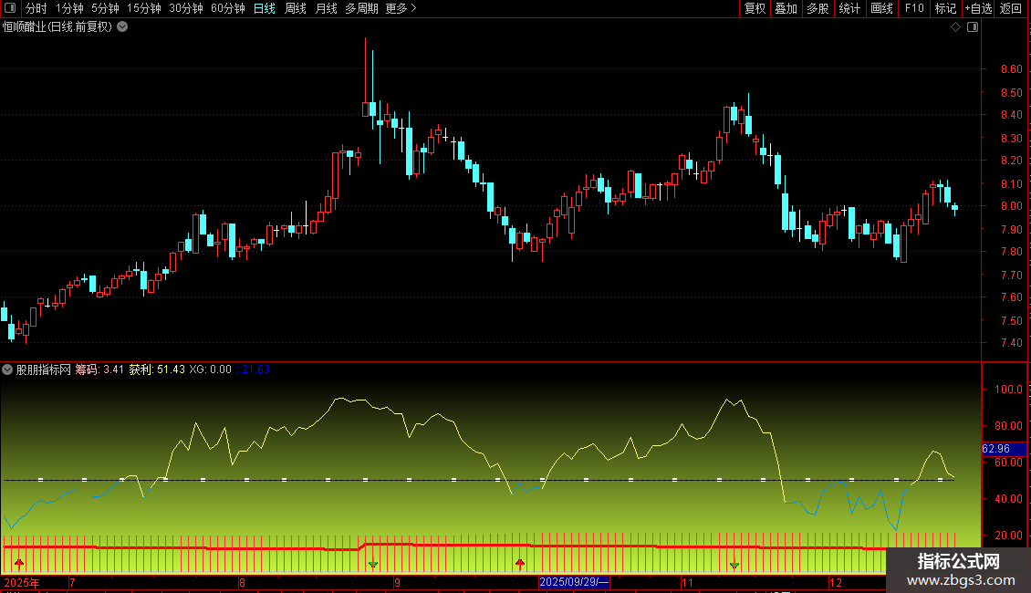Click the panel layout icon at top-left
This screenshot has height=593, width=1031.
point(10,8)
